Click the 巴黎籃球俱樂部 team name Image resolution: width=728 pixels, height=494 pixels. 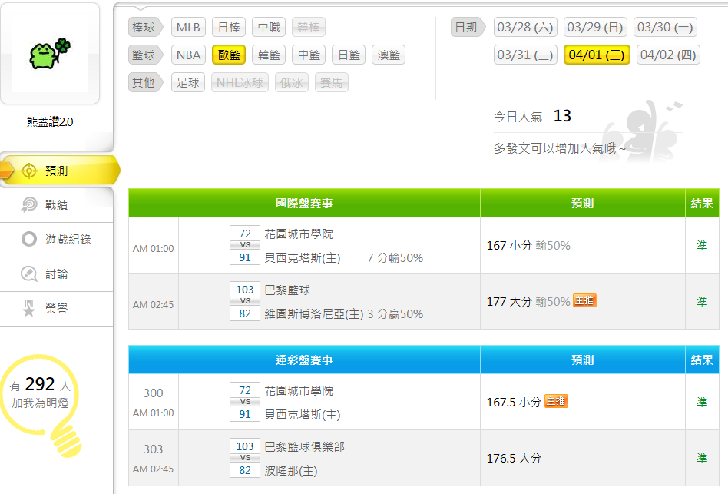304,446
